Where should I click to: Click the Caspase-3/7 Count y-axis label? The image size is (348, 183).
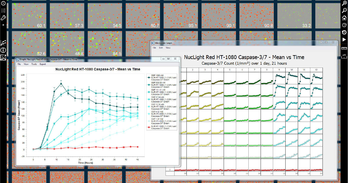(x=18, y=116)
